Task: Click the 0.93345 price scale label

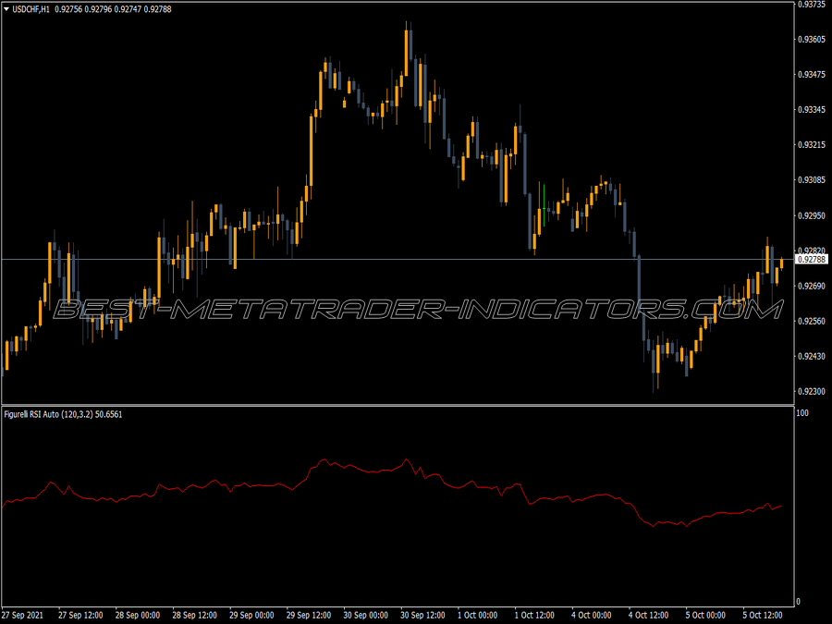Action: (812, 110)
